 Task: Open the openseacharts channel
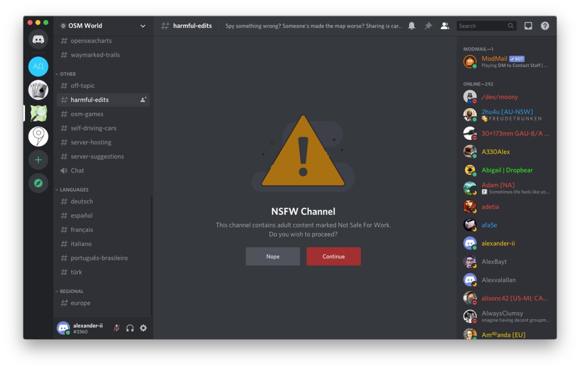tap(103, 41)
